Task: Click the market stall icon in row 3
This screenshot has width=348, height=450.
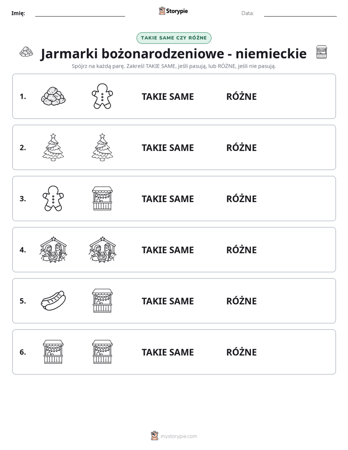Action: [102, 198]
